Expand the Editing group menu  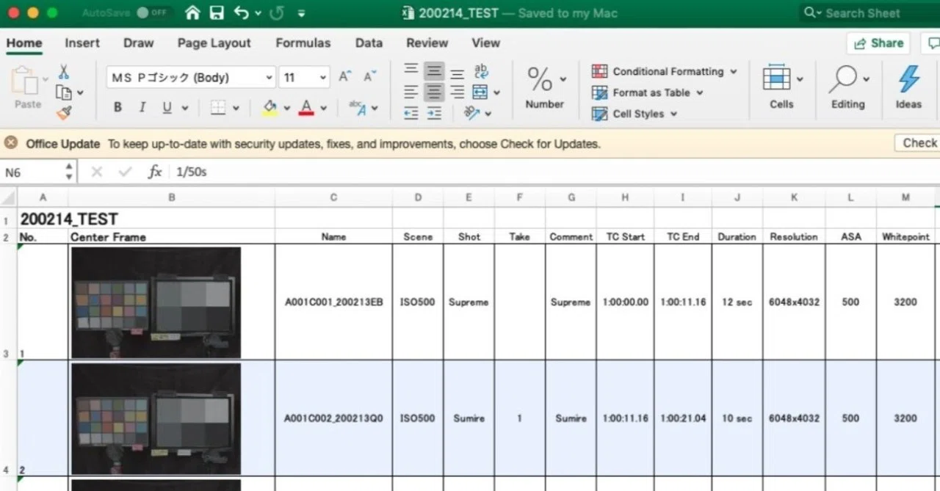pyautogui.click(x=848, y=87)
